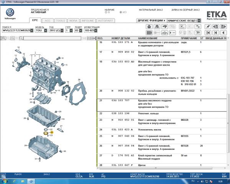
Task: Switch to the AUTOPART tab
Action: coord(105,21)
